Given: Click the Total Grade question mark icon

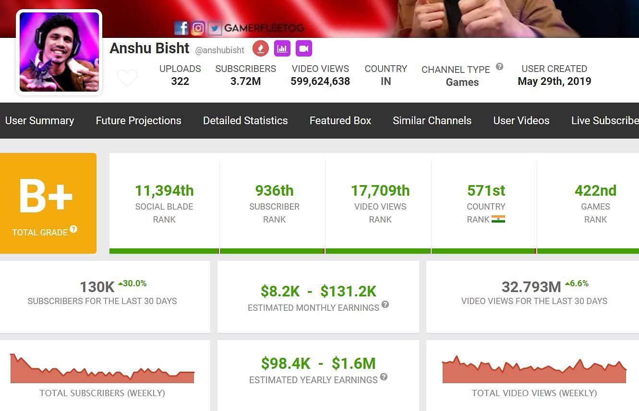Looking at the screenshot, I should coord(73,229).
